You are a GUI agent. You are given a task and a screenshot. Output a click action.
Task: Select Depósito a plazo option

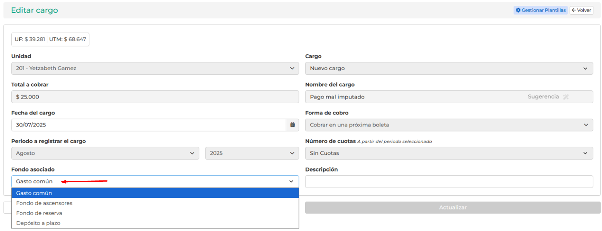[x=155, y=223]
